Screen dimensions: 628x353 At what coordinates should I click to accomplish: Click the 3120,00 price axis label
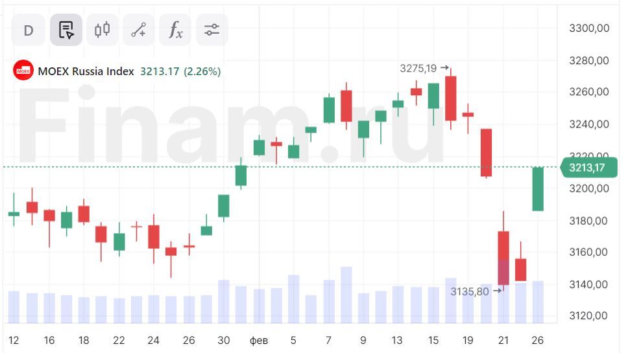(588, 315)
